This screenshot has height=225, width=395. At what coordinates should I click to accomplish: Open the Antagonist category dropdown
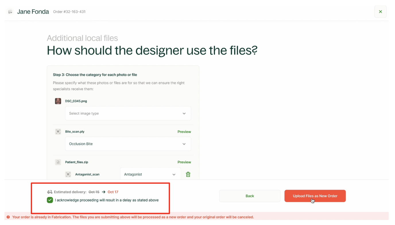(150, 174)
